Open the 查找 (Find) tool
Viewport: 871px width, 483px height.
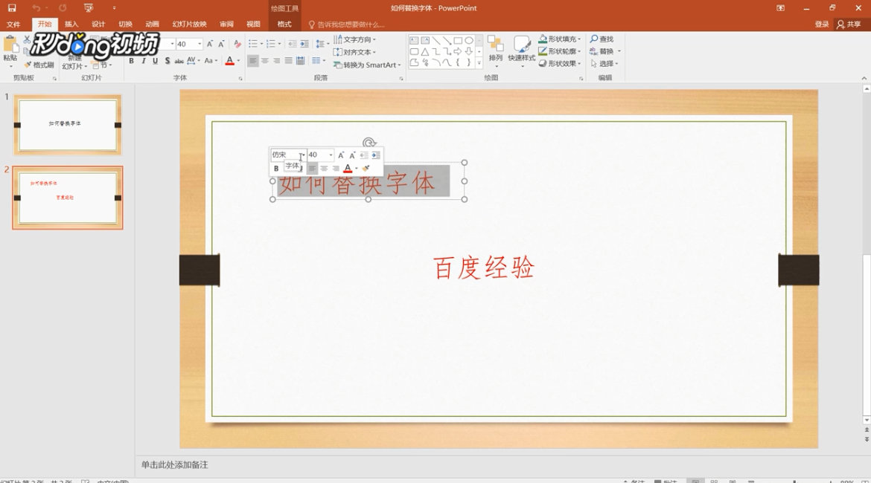pyautogui.click(x=602, y=39)
